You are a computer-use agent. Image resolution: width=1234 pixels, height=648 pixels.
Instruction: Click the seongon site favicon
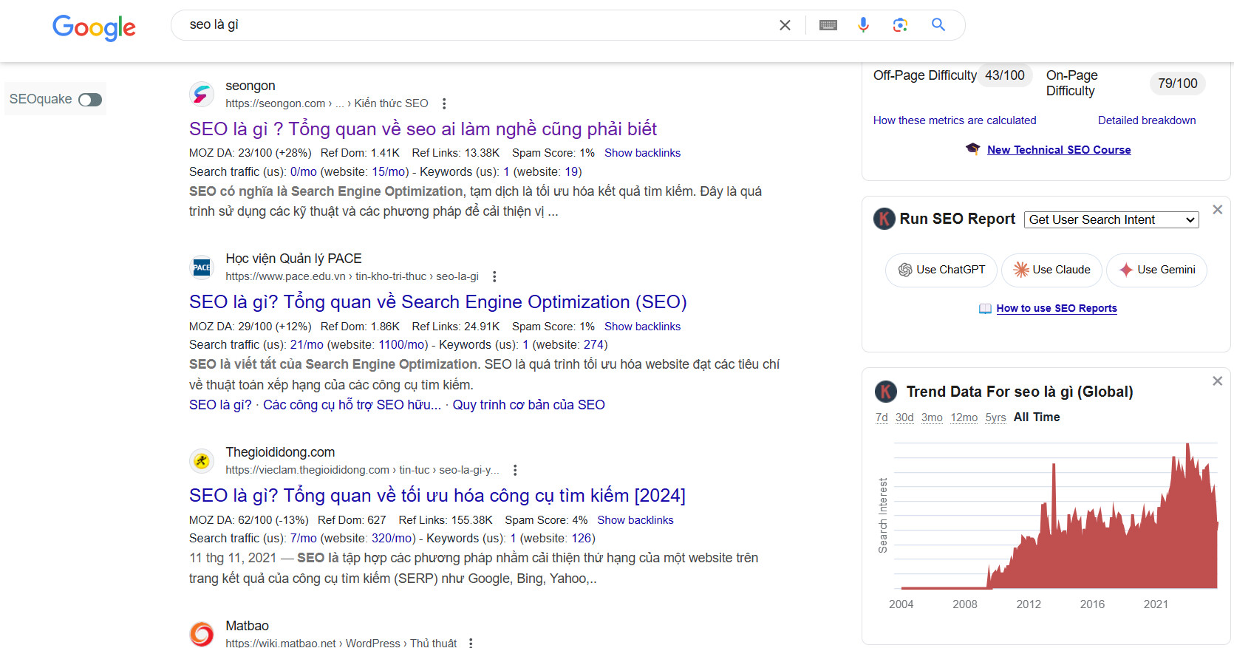pos(202,95)
